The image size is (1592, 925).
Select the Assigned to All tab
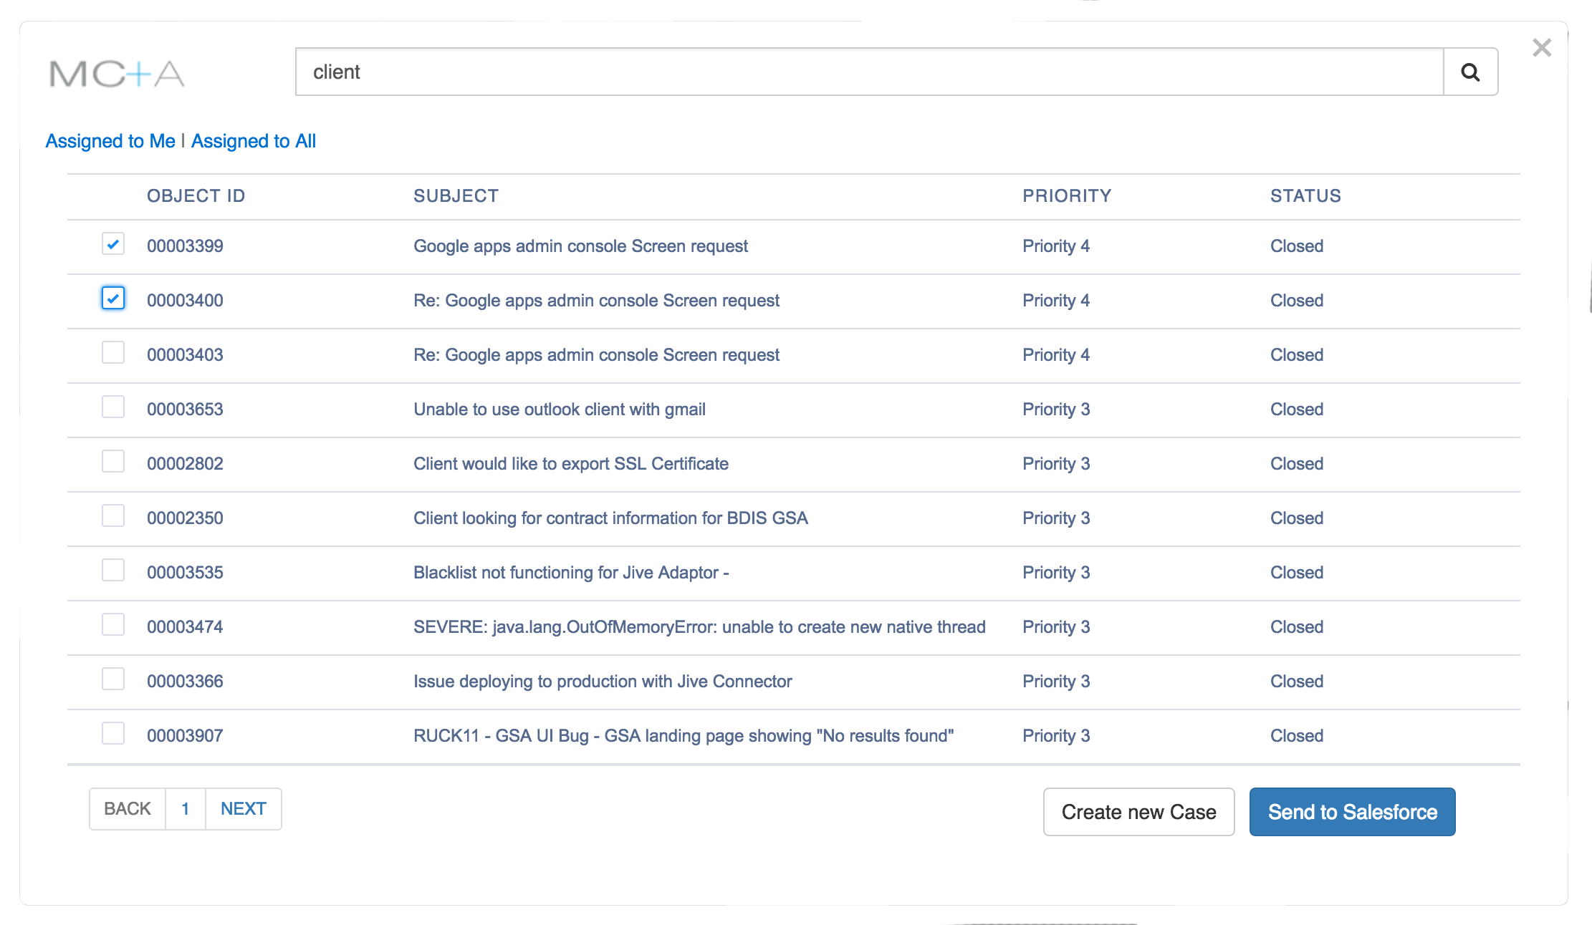(254, 141)
